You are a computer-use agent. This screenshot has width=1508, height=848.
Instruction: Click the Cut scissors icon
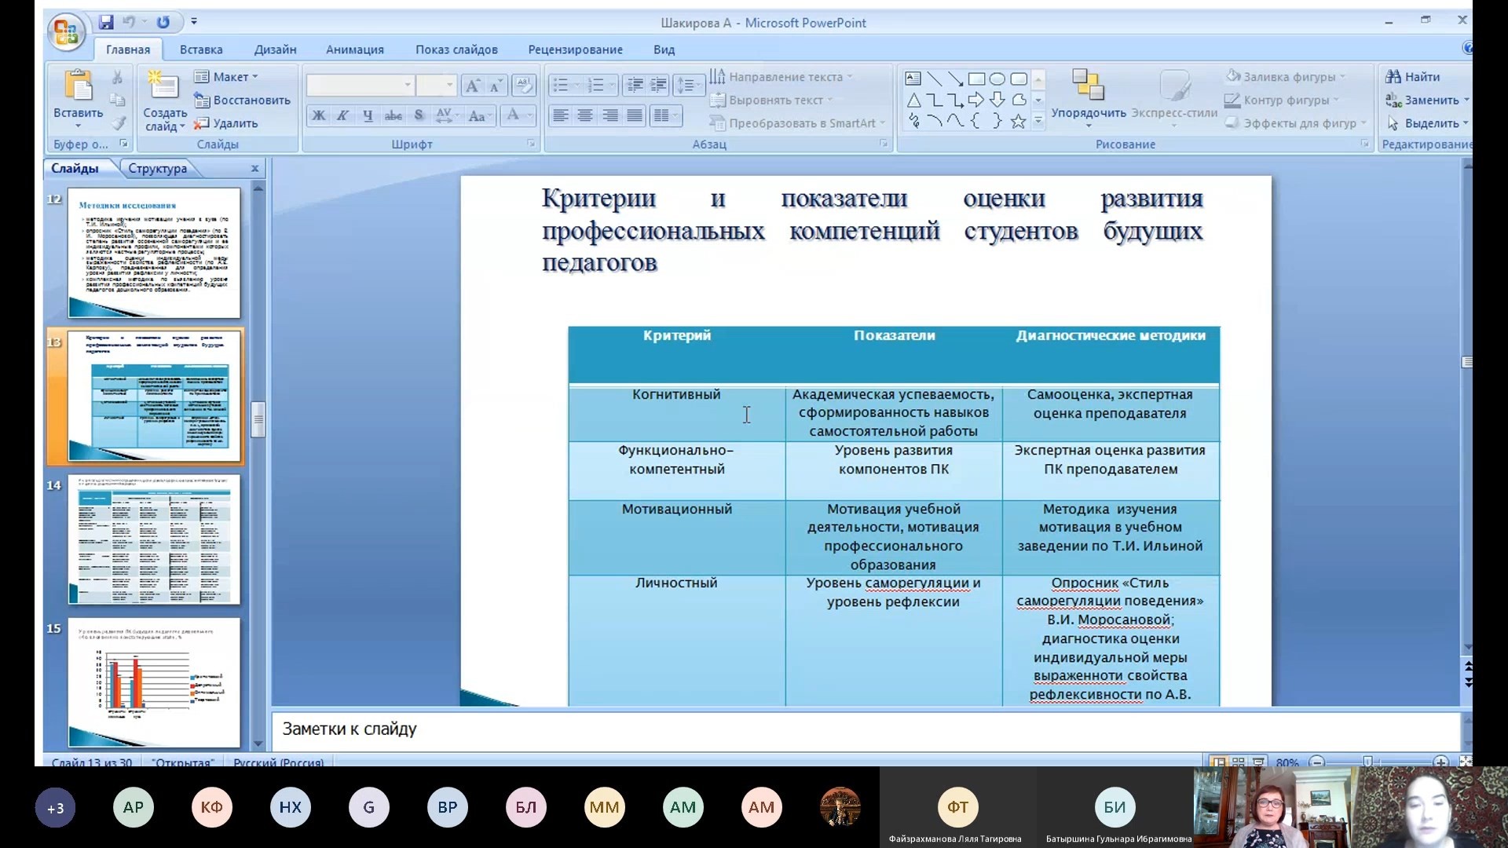click(x=117, y=77)
